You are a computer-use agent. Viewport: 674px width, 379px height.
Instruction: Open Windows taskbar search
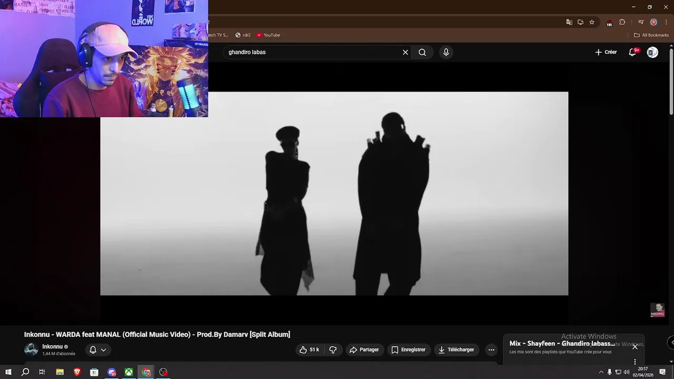25,372
